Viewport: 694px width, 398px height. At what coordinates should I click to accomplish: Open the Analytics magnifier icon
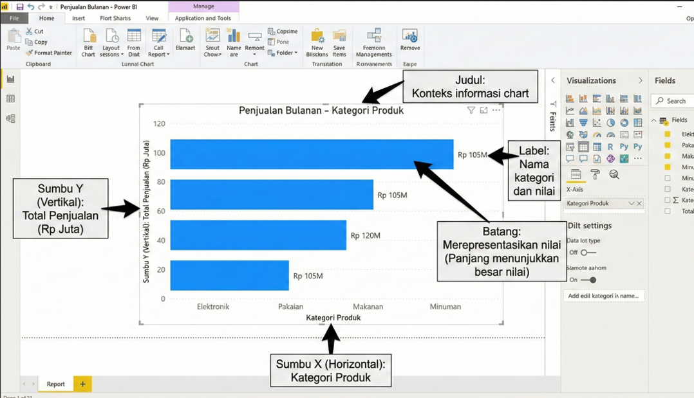coord(614,175)
